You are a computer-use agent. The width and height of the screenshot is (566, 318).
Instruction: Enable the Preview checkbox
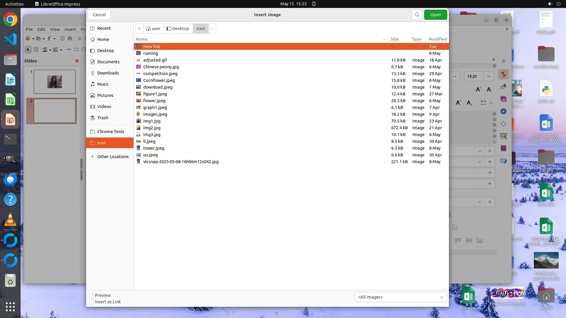click(92, 295)
